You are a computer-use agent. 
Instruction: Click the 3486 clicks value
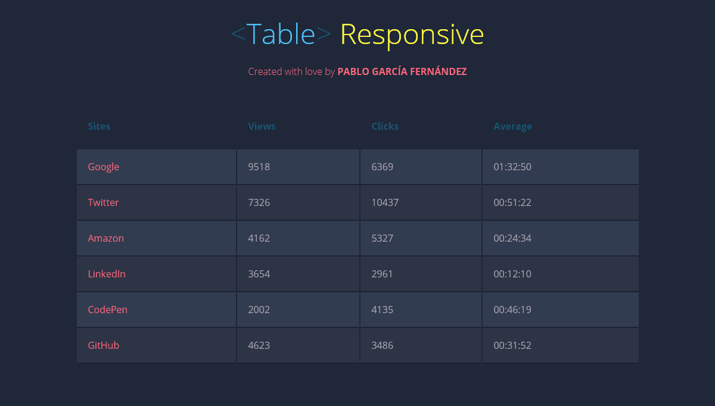tap(383, 345)
